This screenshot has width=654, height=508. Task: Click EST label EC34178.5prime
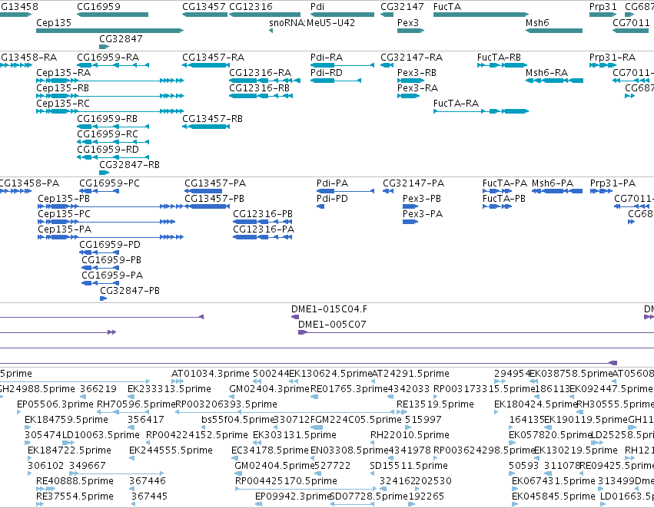click(x=270, y=450)
